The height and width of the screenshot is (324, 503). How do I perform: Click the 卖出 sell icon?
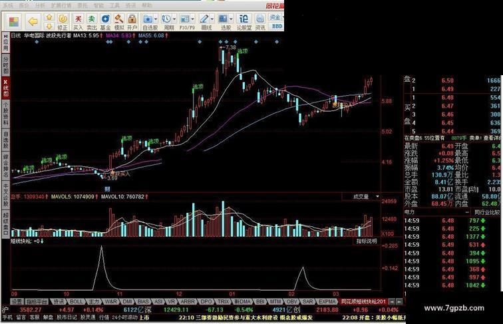click(91, 21)
